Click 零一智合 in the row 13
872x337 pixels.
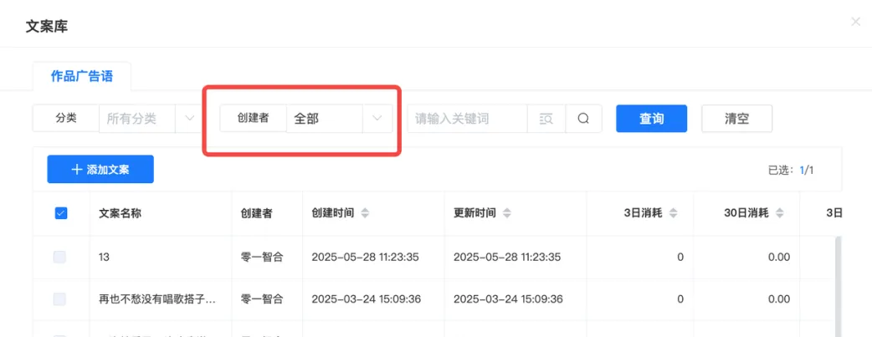click(262, 257)
